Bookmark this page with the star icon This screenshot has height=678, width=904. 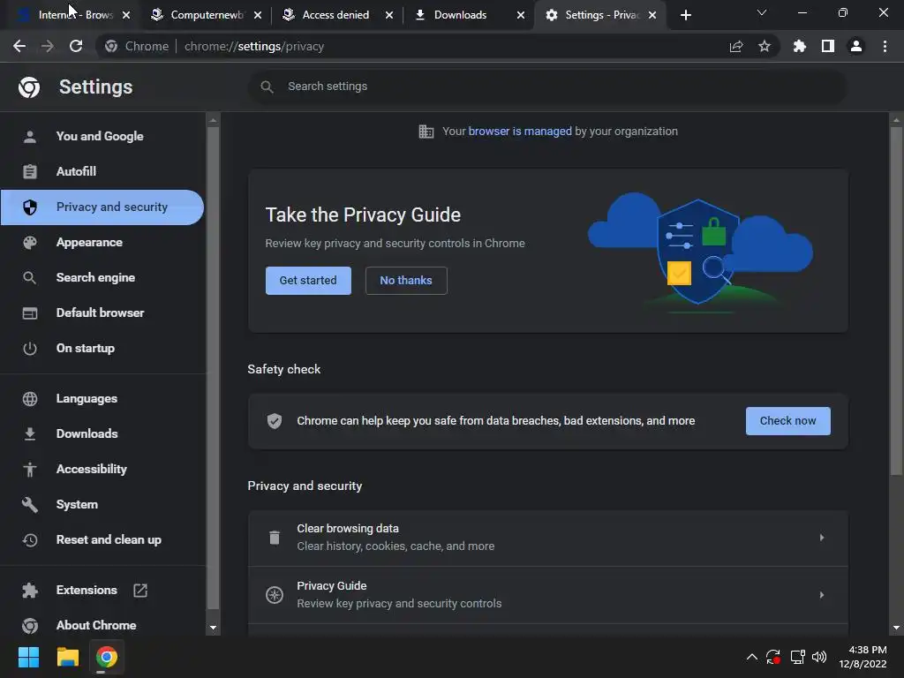pyautogui.click(x=765, y=46)
